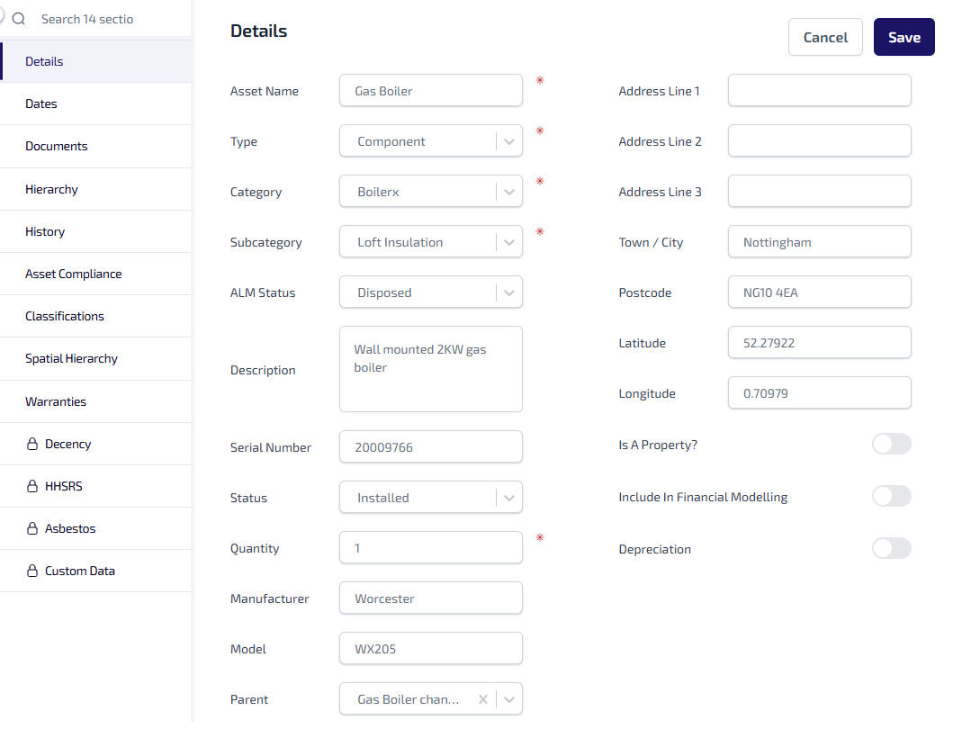Click the lock icon beside Decency
This screenshot has width=971, height=729.
click(32, 445)
